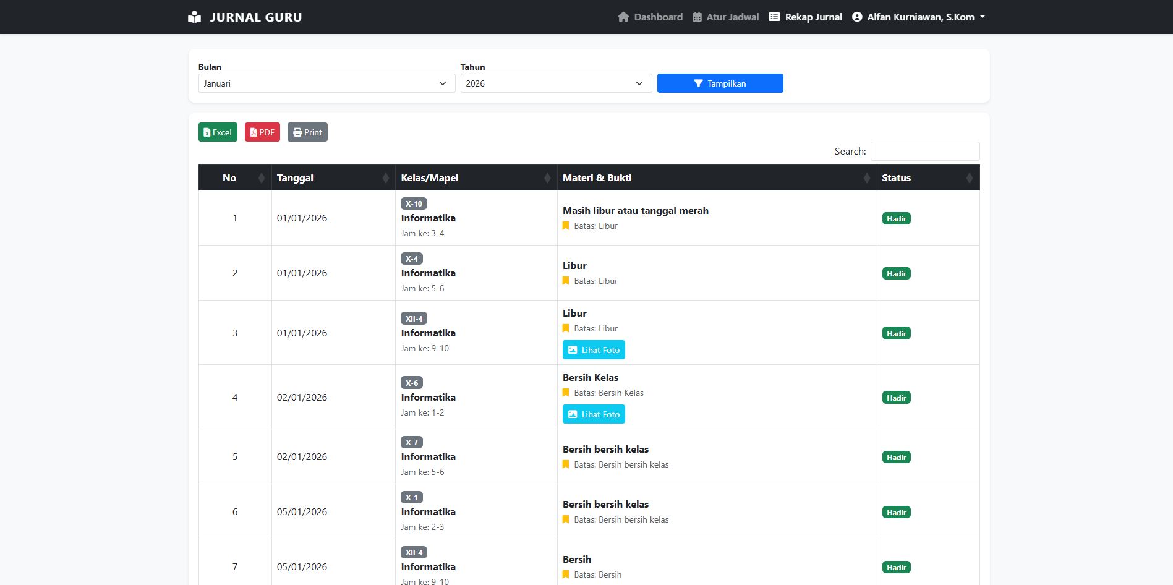Screen dimensions: 1173x585
Task: Click the Hadir badge in row 1
Action: click(x=896, y=218)
